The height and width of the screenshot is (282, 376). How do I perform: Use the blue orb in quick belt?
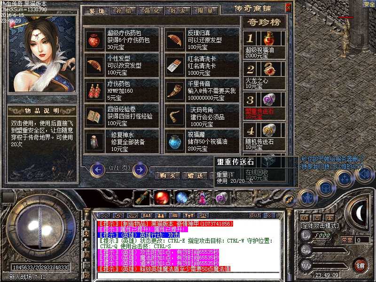point(181,198)
